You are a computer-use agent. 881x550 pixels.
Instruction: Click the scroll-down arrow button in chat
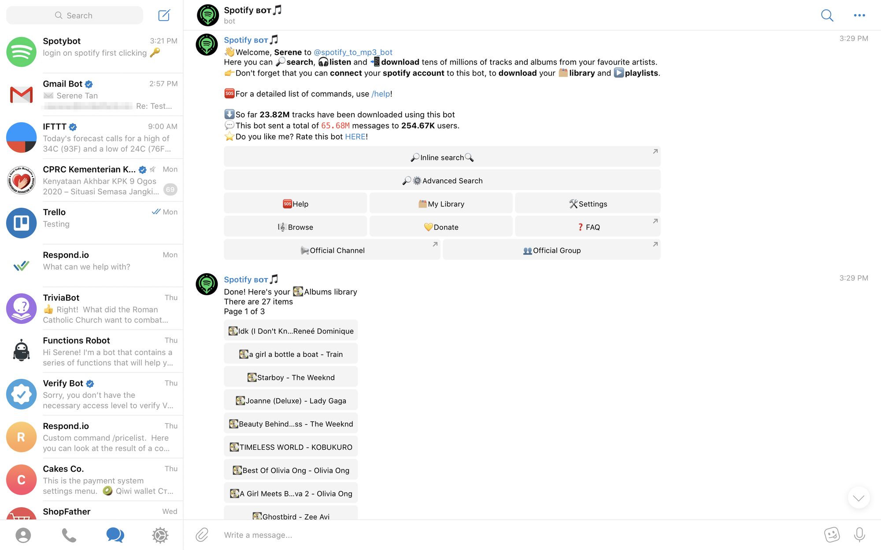pyautogui.click(x=859, y=498)
